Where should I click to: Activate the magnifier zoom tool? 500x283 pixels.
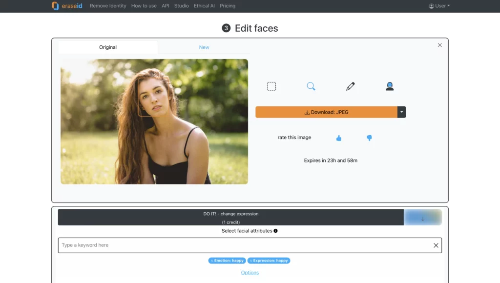coord(311,86)
